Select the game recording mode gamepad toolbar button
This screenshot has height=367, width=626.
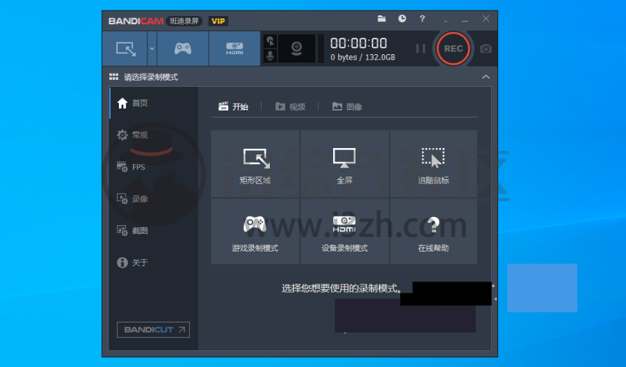click(183, 49)
